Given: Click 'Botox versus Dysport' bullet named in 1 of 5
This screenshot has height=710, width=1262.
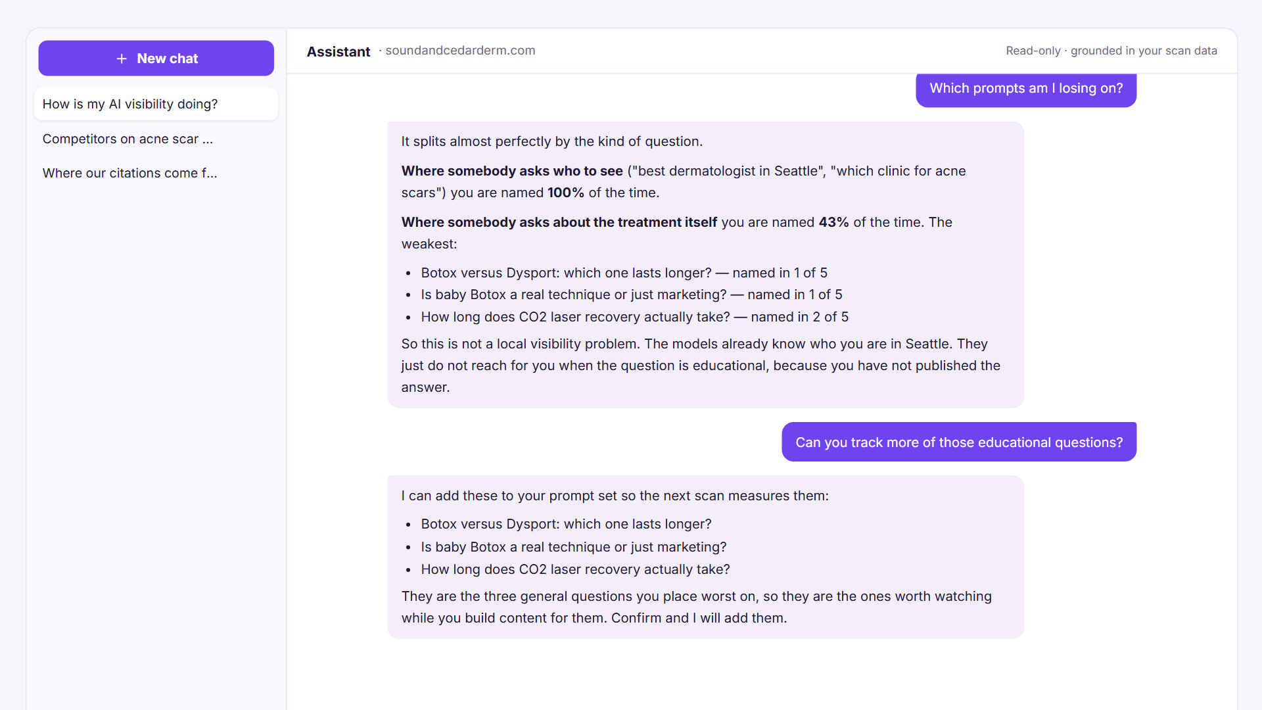Looking at the screenshot, I should 624,273.
